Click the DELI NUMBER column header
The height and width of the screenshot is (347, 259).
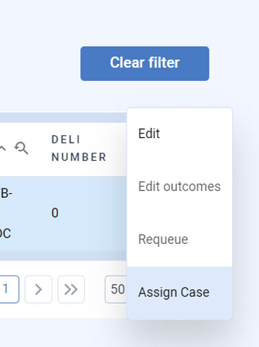[79, 148]
